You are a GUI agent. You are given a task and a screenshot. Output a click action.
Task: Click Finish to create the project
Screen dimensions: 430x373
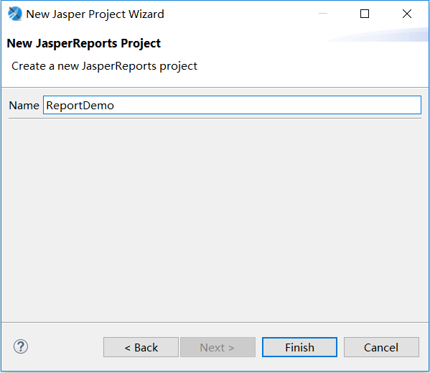[299, 347]
